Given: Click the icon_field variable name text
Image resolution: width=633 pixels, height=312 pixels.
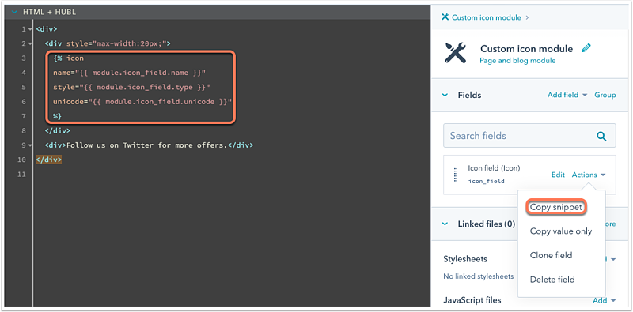Looking at the screenshot, I should point(486,182).
